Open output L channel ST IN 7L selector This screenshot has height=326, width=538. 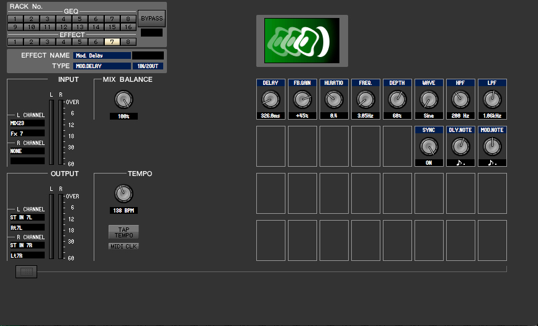coord(27,217)
